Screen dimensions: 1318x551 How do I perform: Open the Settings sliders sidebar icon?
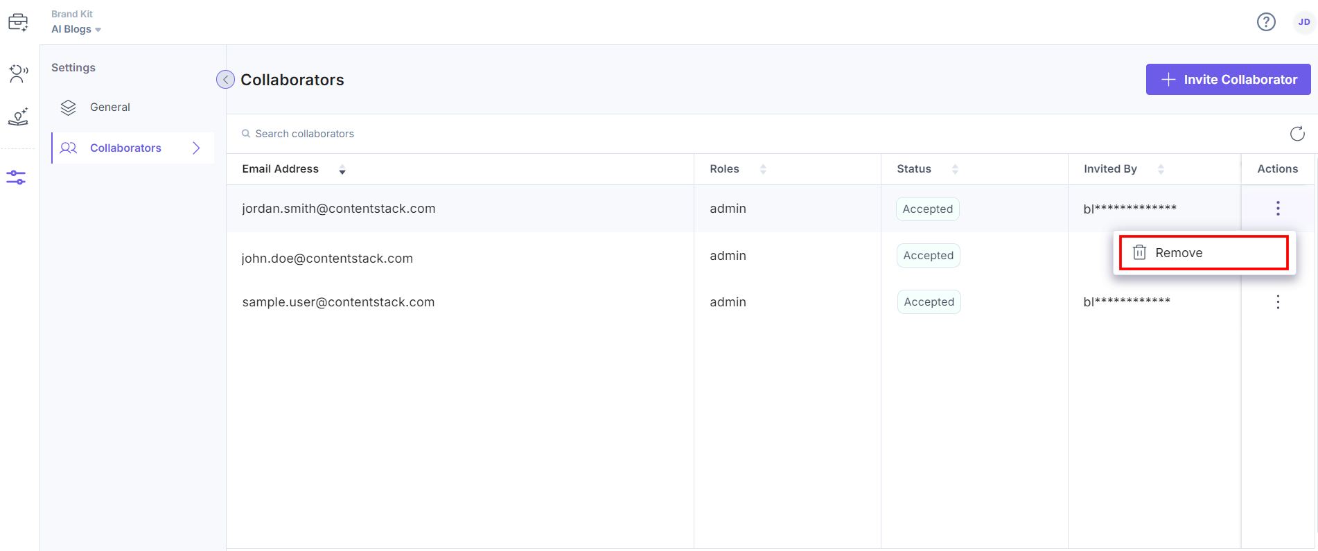pos(16,177)
